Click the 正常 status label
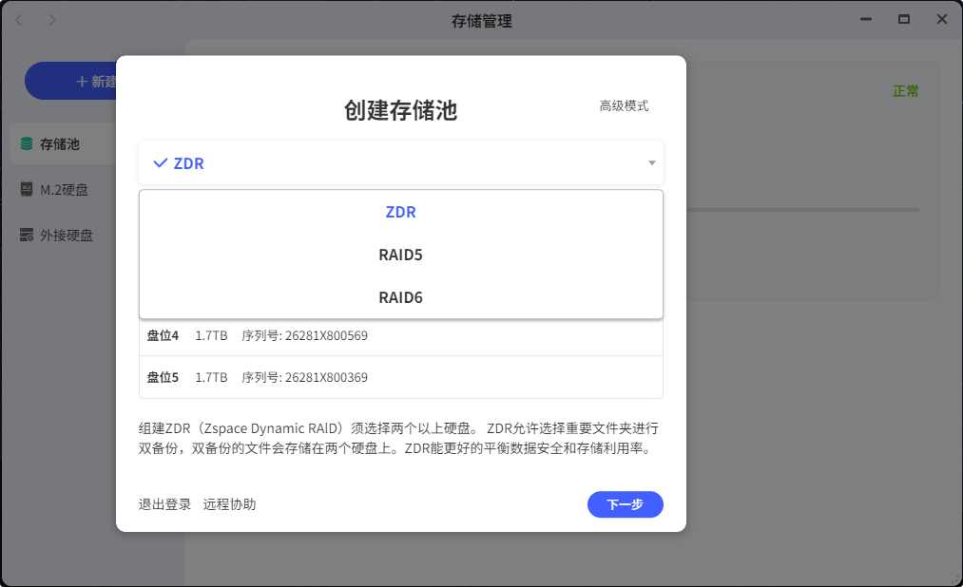The width and height of the screenshot is (963, 587). click(x=906, y=91)
